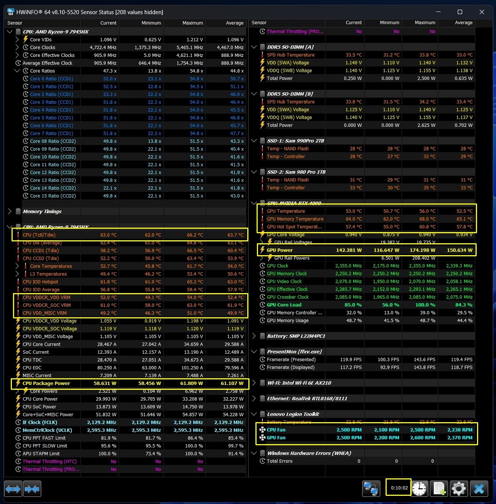Select GPU Memory Usage row
Viewport: 496px width, 504px height.
tap(363, 320)
